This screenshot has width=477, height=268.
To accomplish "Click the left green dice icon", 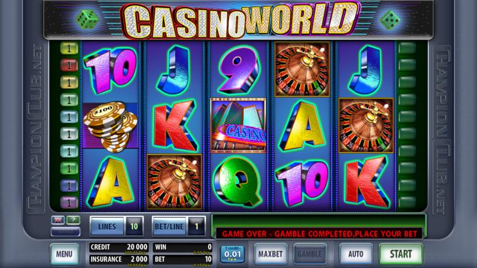I will (87, 19).
